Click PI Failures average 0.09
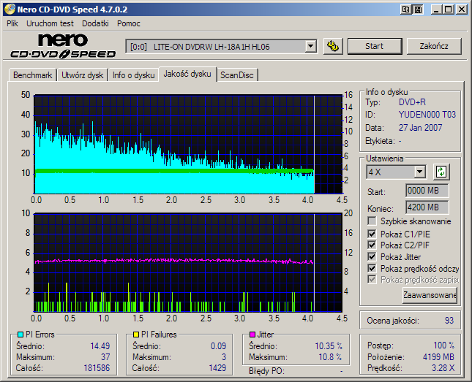The width and height of the screenshot is (472, 382). (218, 346)
